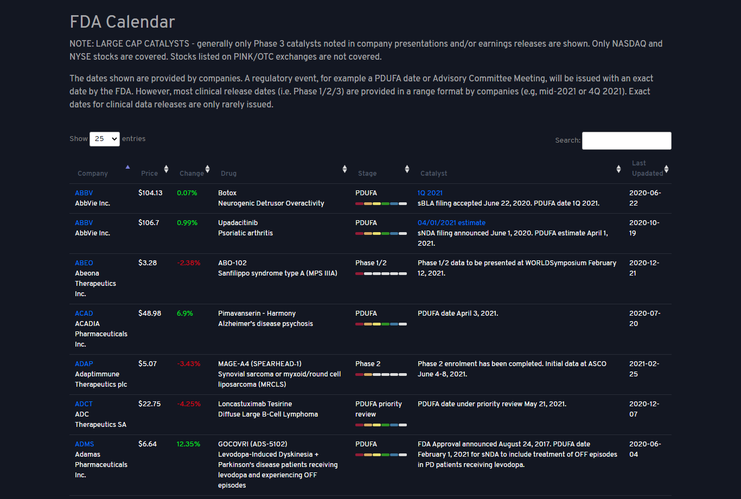Click the 2020-06-22 last updated date

point(645,198)
